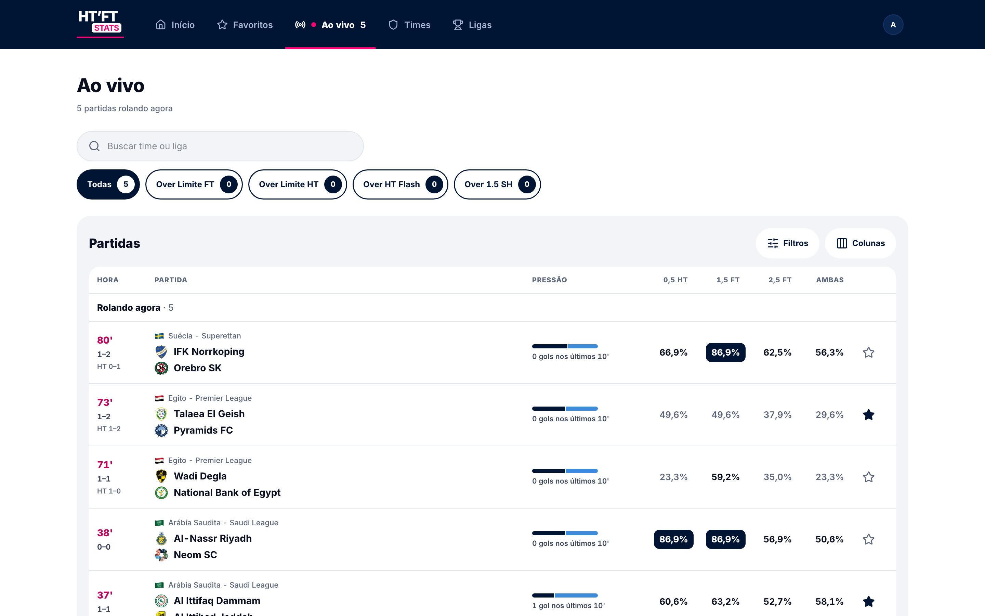
Task: Sort by the PRESSÃO column header
Action: 550,280
